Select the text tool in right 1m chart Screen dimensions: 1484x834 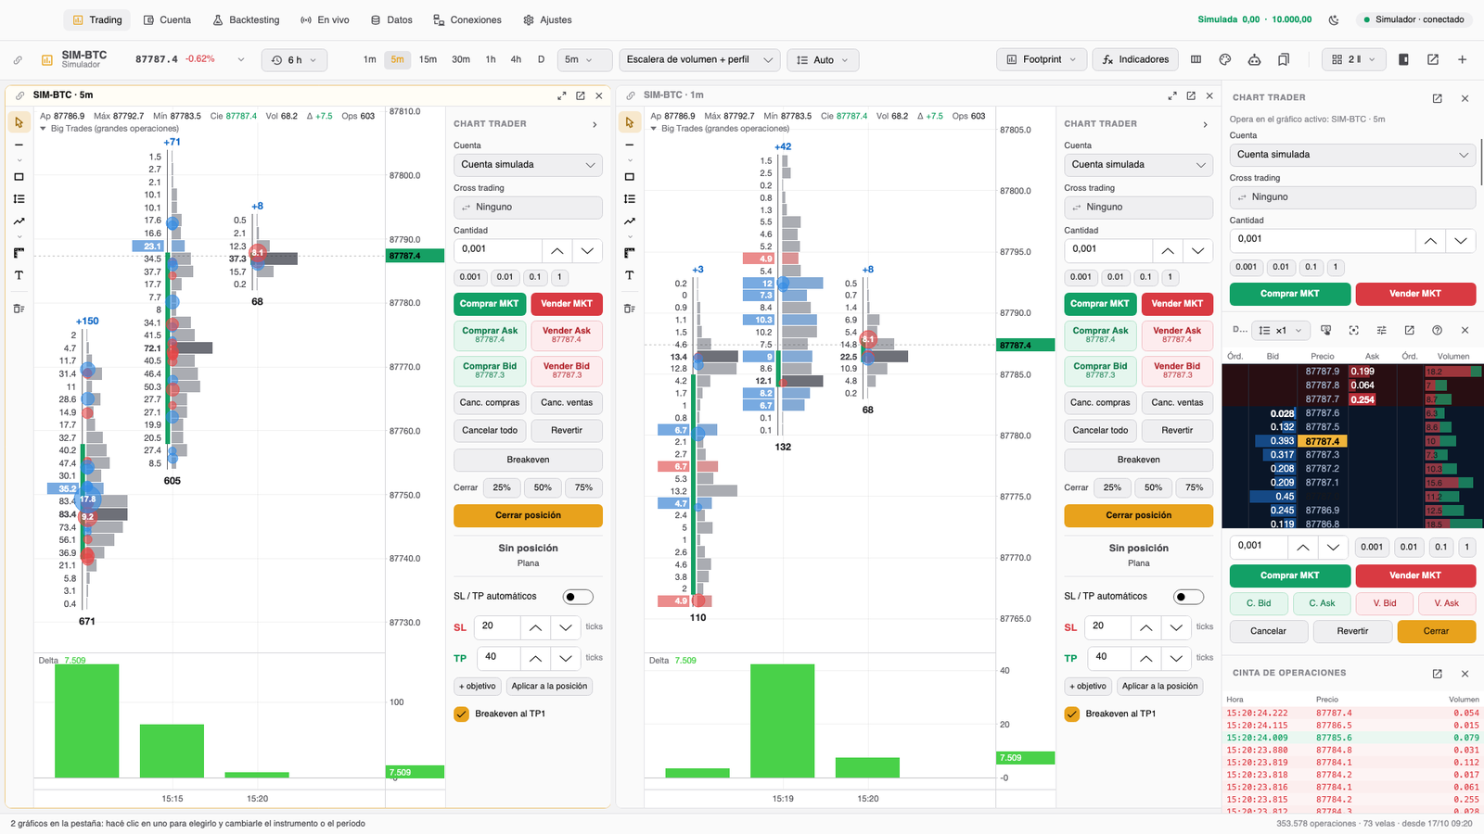(630, 275)
